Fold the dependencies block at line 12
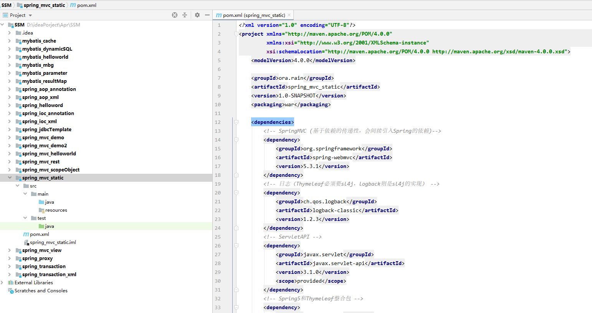 (236, 122)
